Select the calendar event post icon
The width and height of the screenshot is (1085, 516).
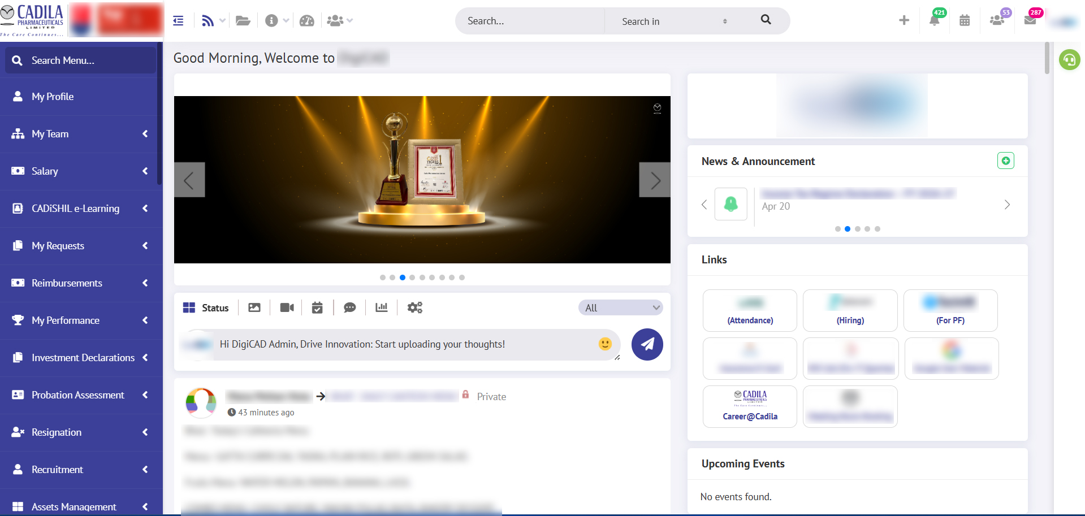click(317, 307)
